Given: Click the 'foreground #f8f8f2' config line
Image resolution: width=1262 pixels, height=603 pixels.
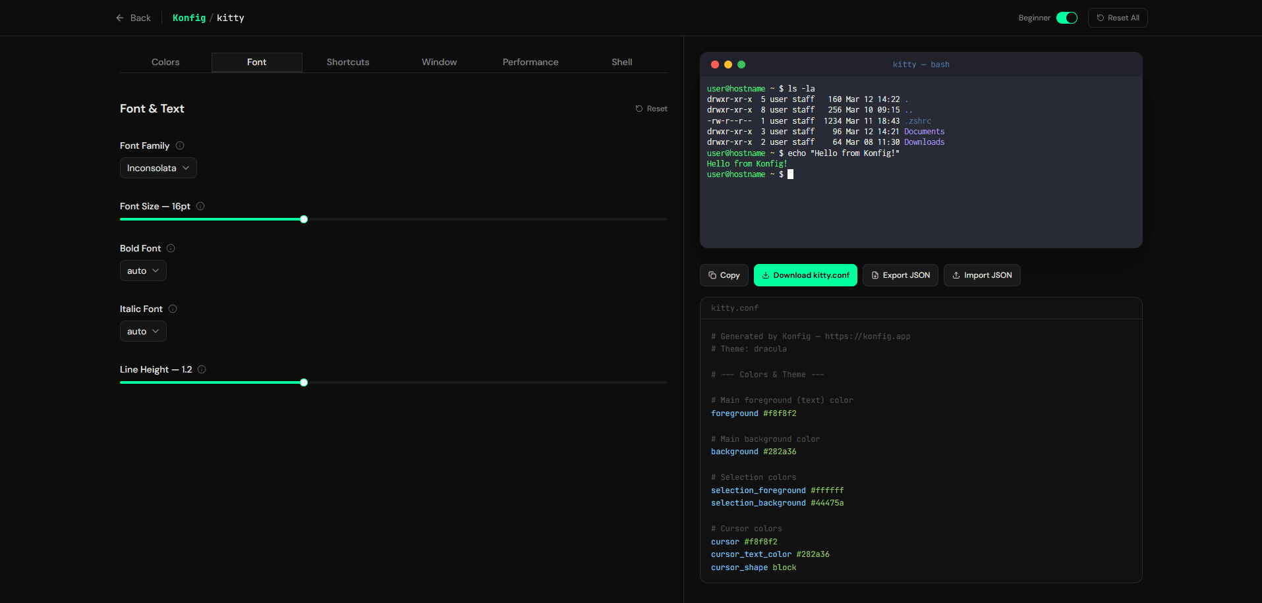Looking at the screenshot, I should tap(754, 413).
